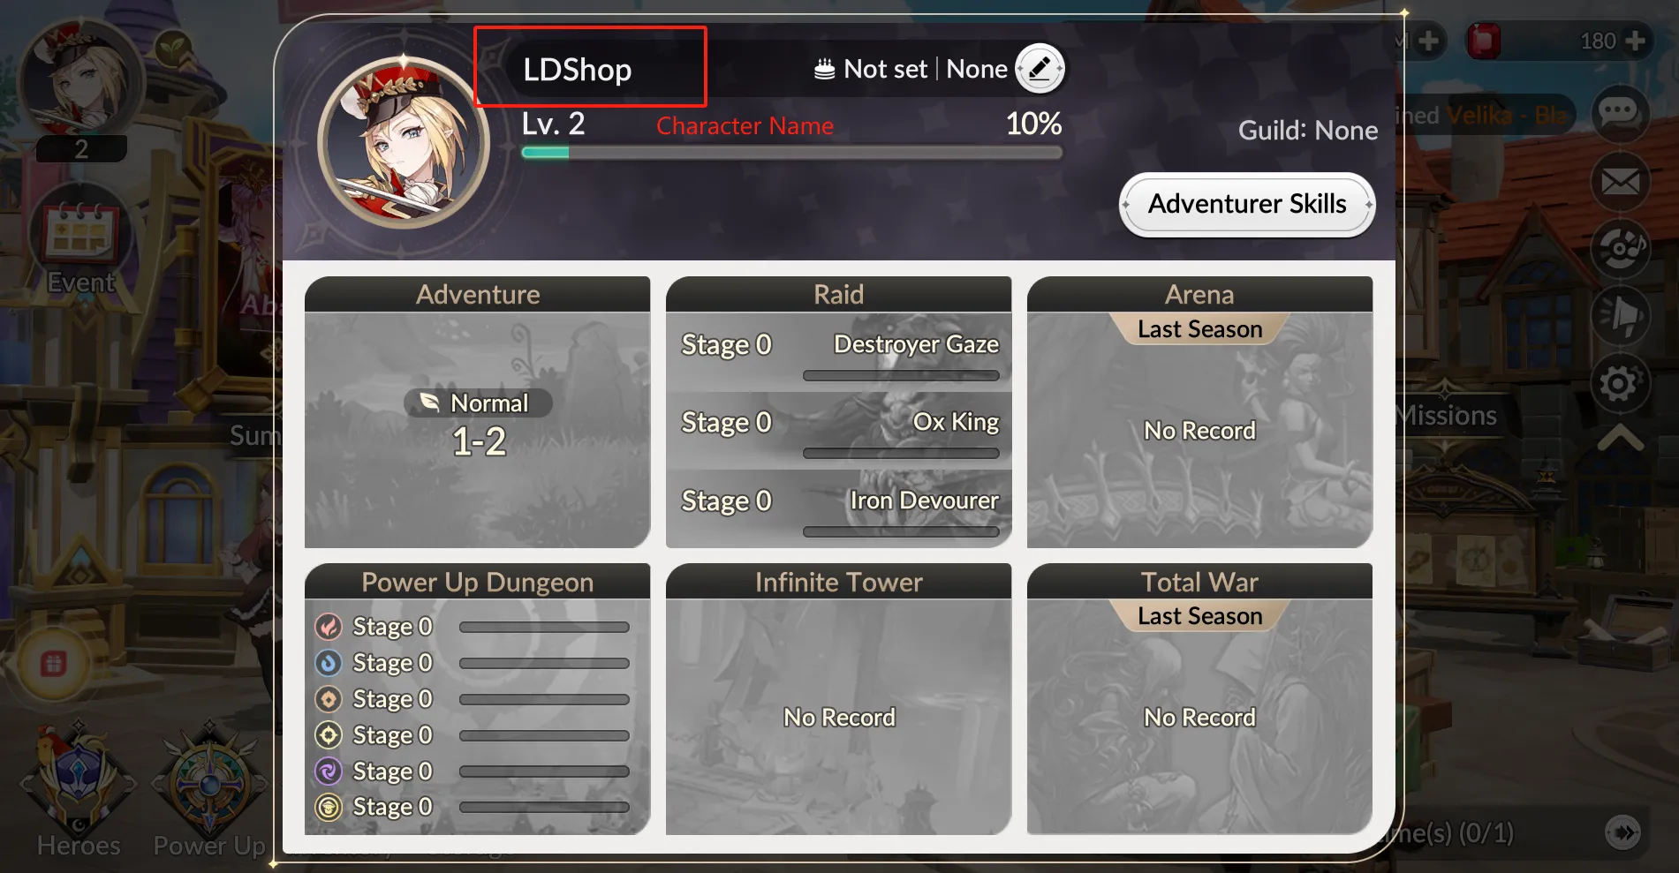Image resolution: width=1679 pixels, height=873 pixels.
Task: Select the Ox King raid row
Action: (839, 430)
